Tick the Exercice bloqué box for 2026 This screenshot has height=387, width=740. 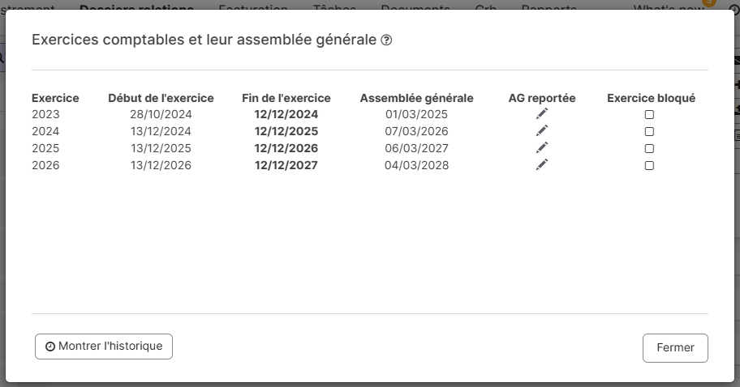point(649,166)
